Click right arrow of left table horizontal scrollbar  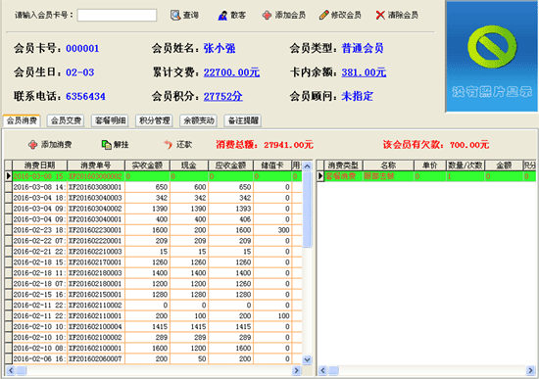296,370
